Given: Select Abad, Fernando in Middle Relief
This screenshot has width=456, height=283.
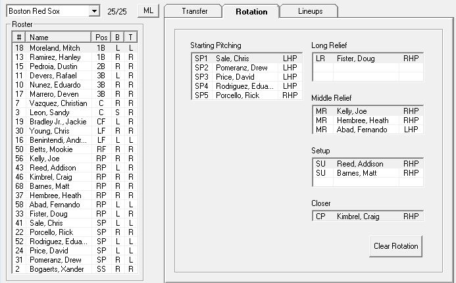Looking at the screenshot, I should pos(368,130).
